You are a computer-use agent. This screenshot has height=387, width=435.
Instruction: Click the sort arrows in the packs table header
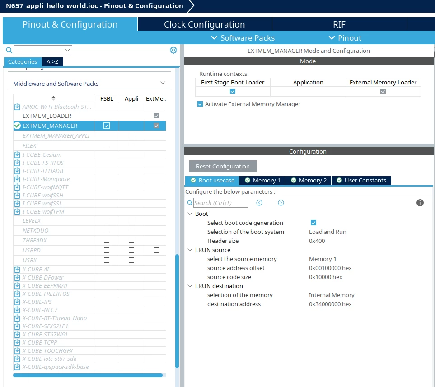(54, 98)
